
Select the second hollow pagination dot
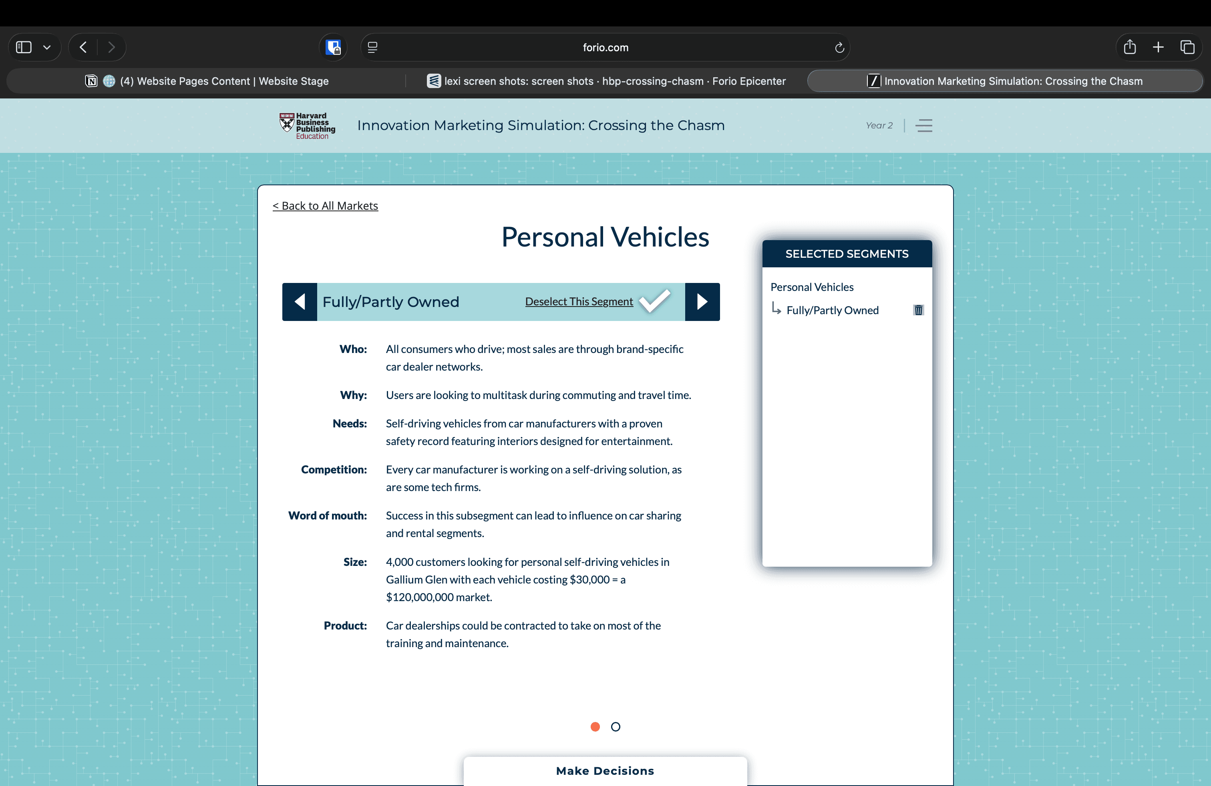(615, 726)
